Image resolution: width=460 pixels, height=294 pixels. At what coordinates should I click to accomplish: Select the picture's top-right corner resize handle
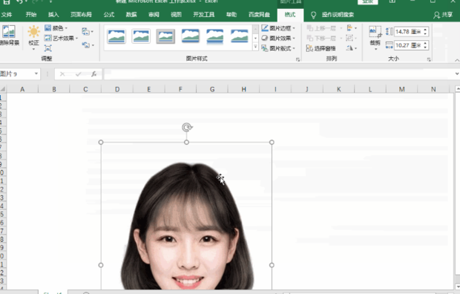[272, 142]
